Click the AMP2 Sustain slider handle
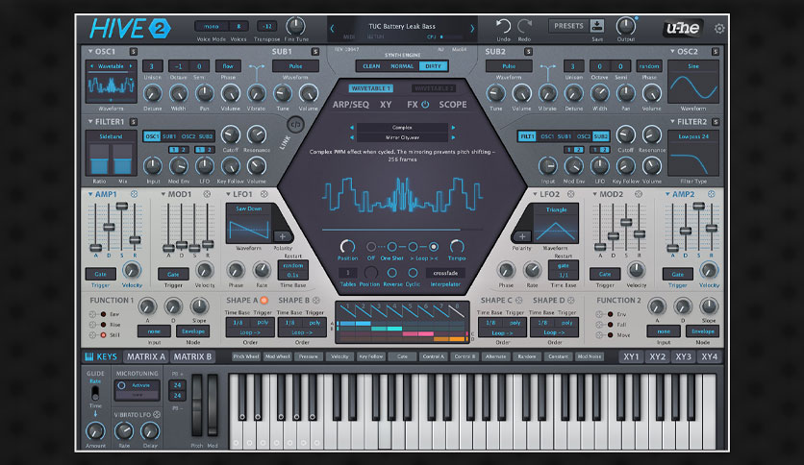804x465 pixels. [698, 206]
